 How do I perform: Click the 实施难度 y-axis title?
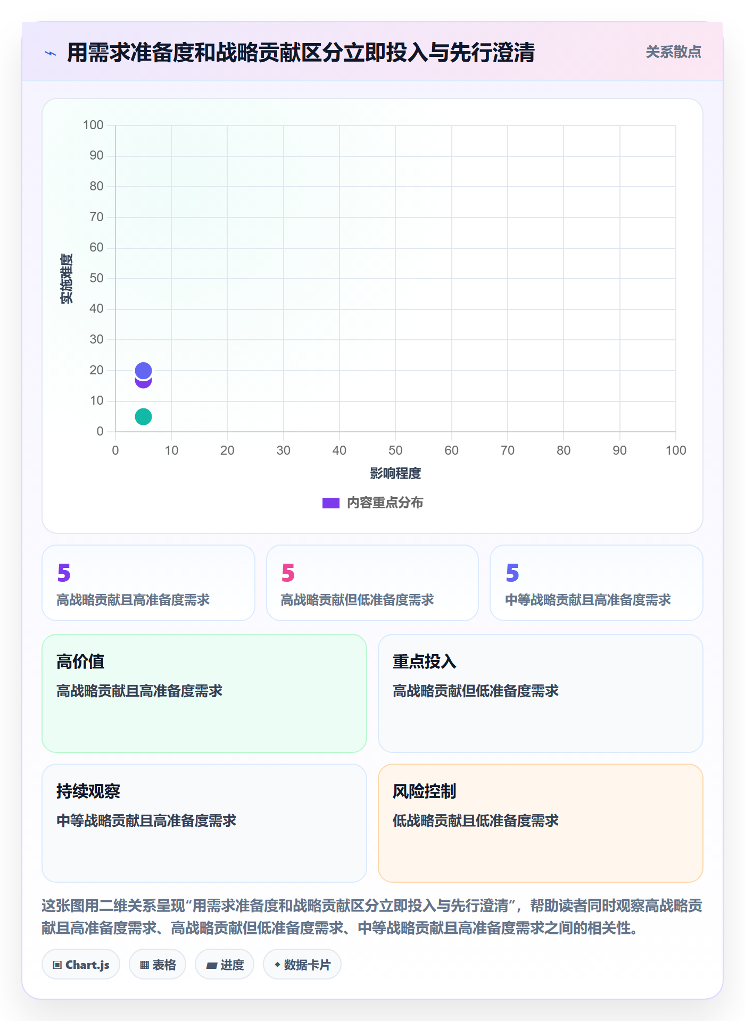[x=67, y=279]
